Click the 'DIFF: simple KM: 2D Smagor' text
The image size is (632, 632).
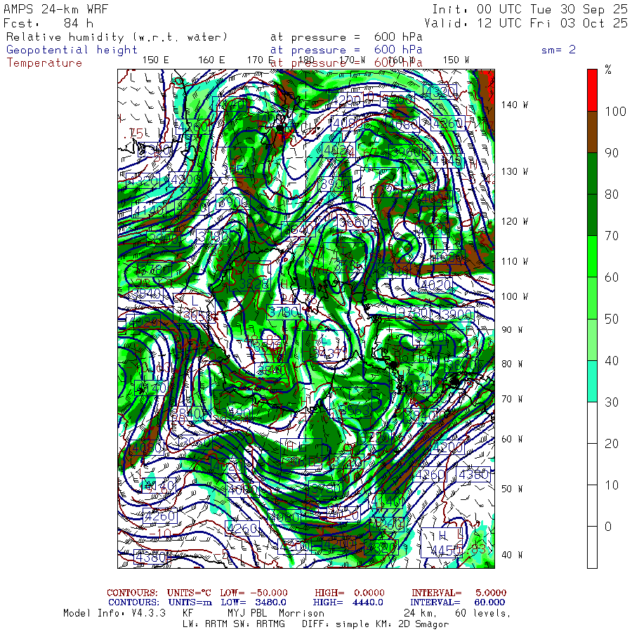(375, 625)
